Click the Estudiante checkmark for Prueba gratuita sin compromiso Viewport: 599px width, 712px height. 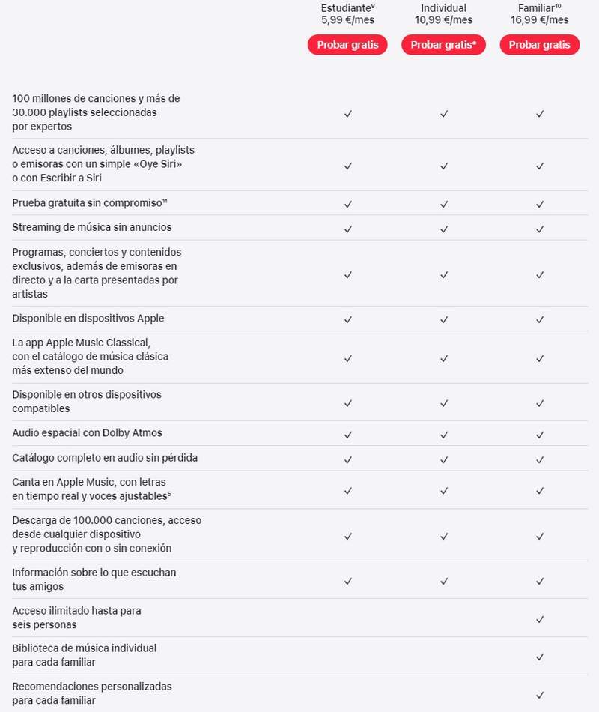point(347,203)
